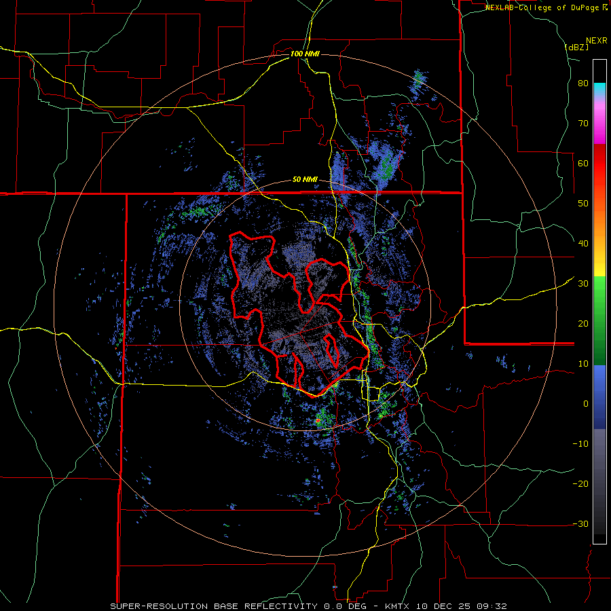Click the [dBZ] units label
Screen dimensions: 611x611
(576, 47)
